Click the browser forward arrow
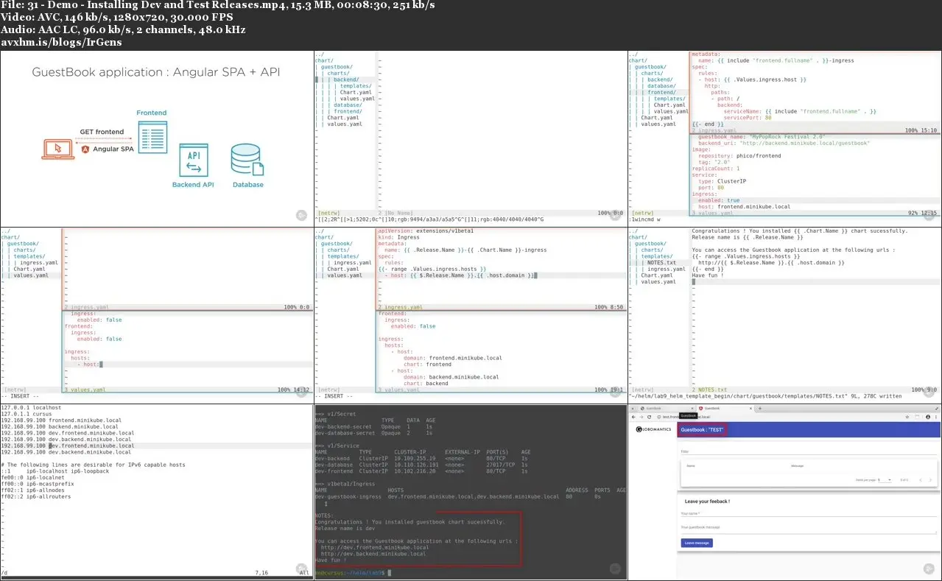Image resolution: width=942 pixels, height=581 pixels. click(x=642, y=417)
